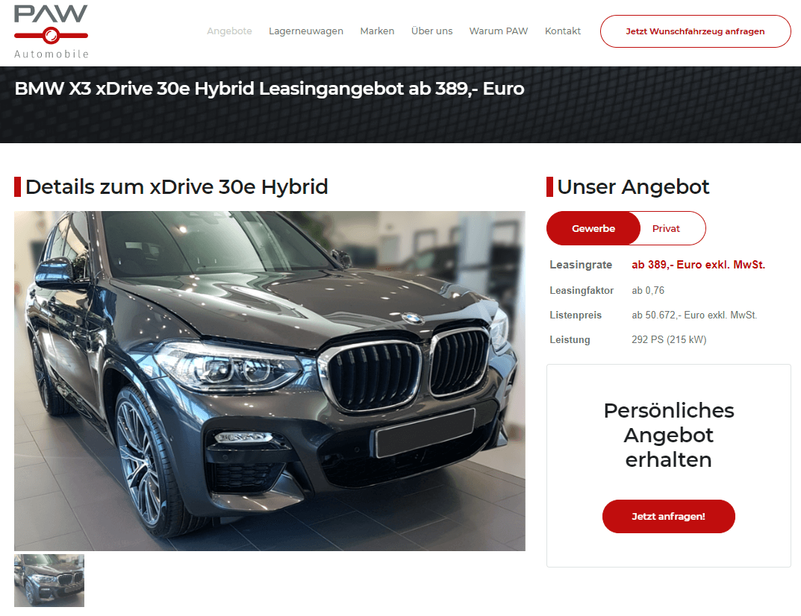Screen dimensions: 801x616
Task: Open the Angebote menu item
Action: click(x=229, y=31)
